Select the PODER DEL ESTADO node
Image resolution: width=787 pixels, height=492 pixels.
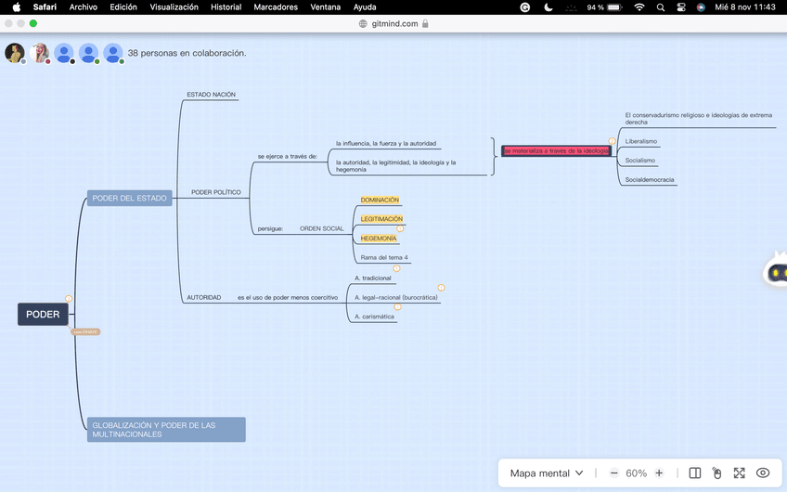[x=130, y=198]
